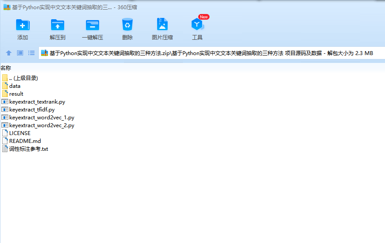Image resolution: width=385 pixels, height=243 pixels.
Task: Click the LICENSE file icon
Action: tap(5, 133)
